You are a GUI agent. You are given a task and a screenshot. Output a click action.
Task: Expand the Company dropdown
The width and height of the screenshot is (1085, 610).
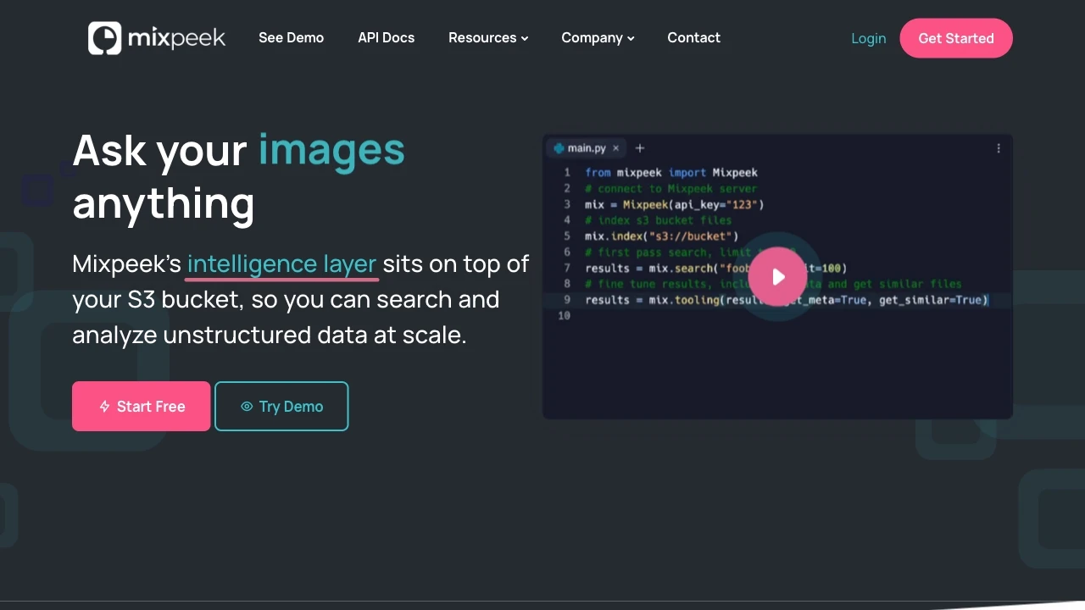(598, 37)
